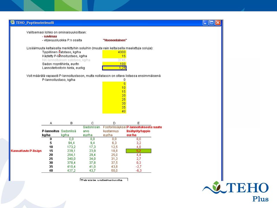This screenshot has height=208, width=277.
Task: Click the 294,1 Sadonlisä value
Action: tap(71, 155)
